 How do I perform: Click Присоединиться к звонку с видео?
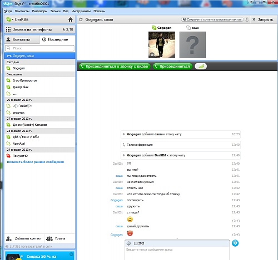tap(115, 67)
